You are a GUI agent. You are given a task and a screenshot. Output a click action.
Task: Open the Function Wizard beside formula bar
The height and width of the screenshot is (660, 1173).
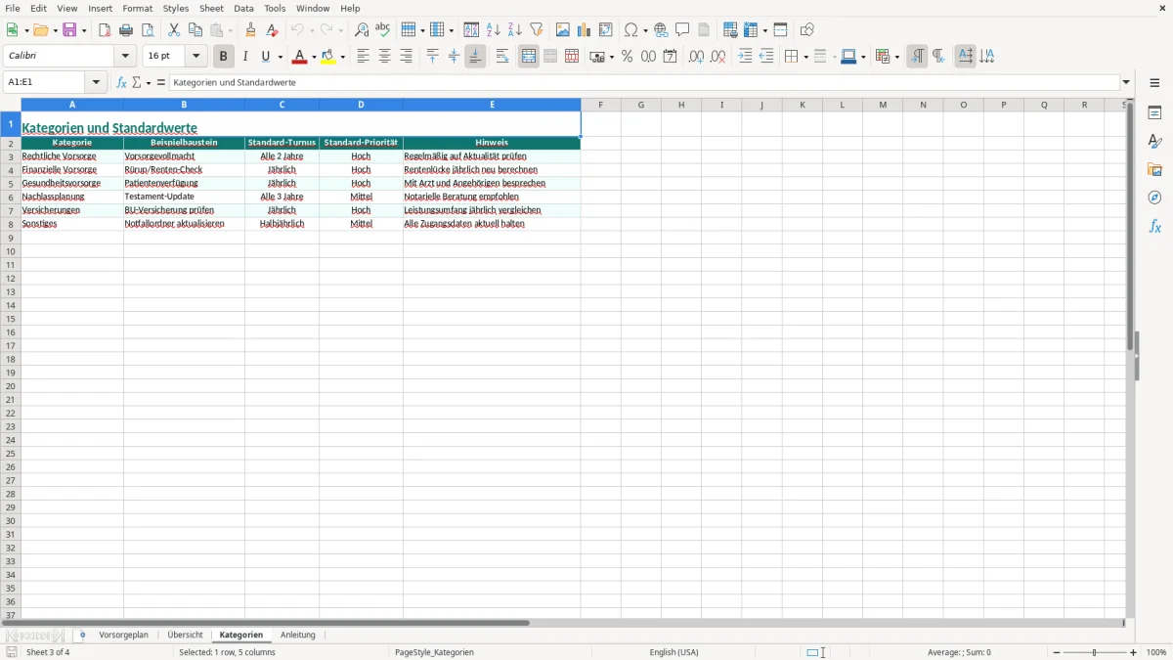tap(121, 83)
